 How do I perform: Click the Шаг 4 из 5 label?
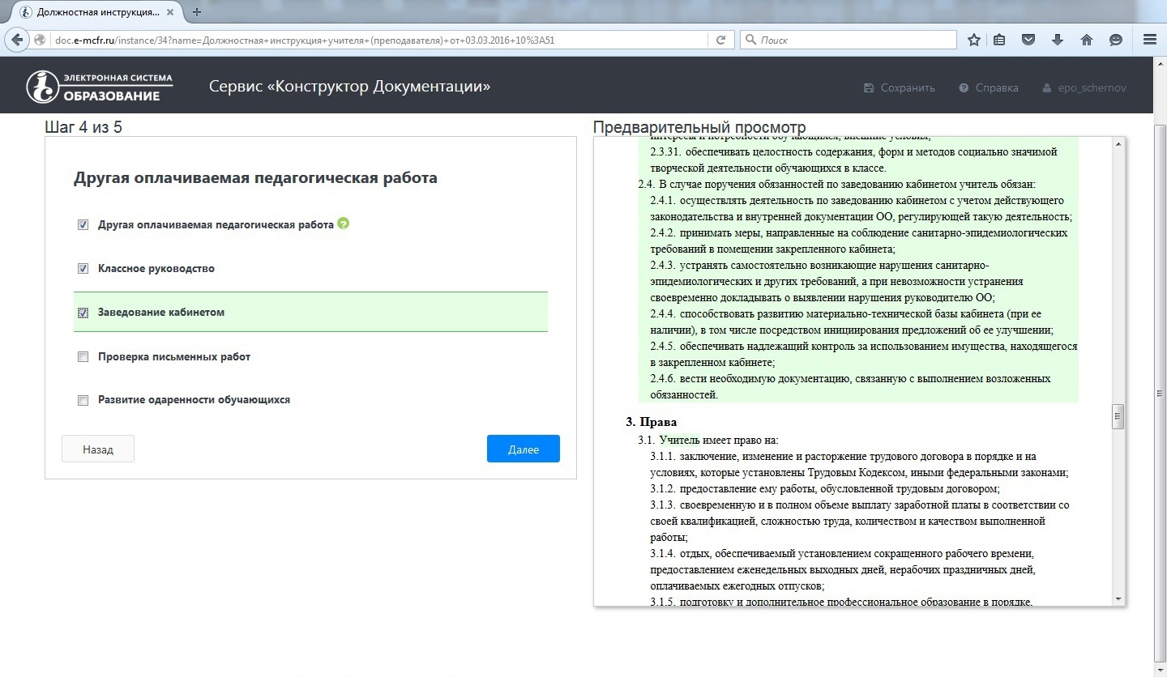(x=83, y=127)
